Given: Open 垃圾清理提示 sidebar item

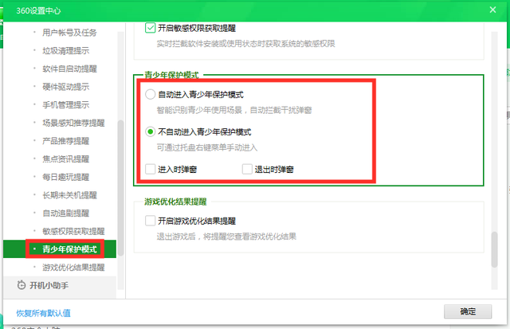Looking at the screenshot, I should [x=65, y=51].
